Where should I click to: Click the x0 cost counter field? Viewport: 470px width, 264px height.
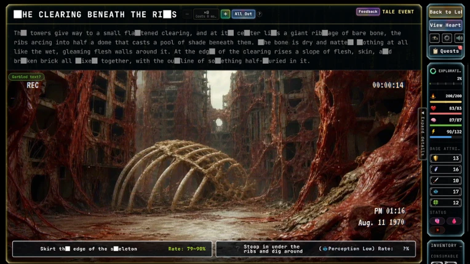(206, 14)
